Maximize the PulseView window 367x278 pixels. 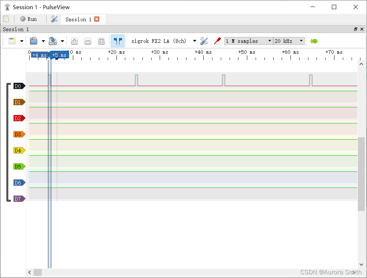pos(334,7)
